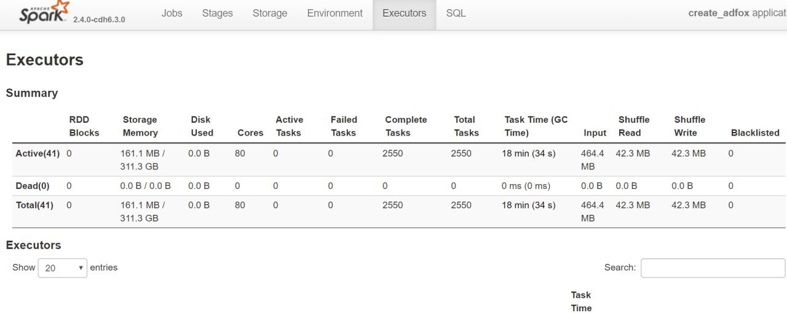Click the RDD Blocks summary header

pos(84,126)
